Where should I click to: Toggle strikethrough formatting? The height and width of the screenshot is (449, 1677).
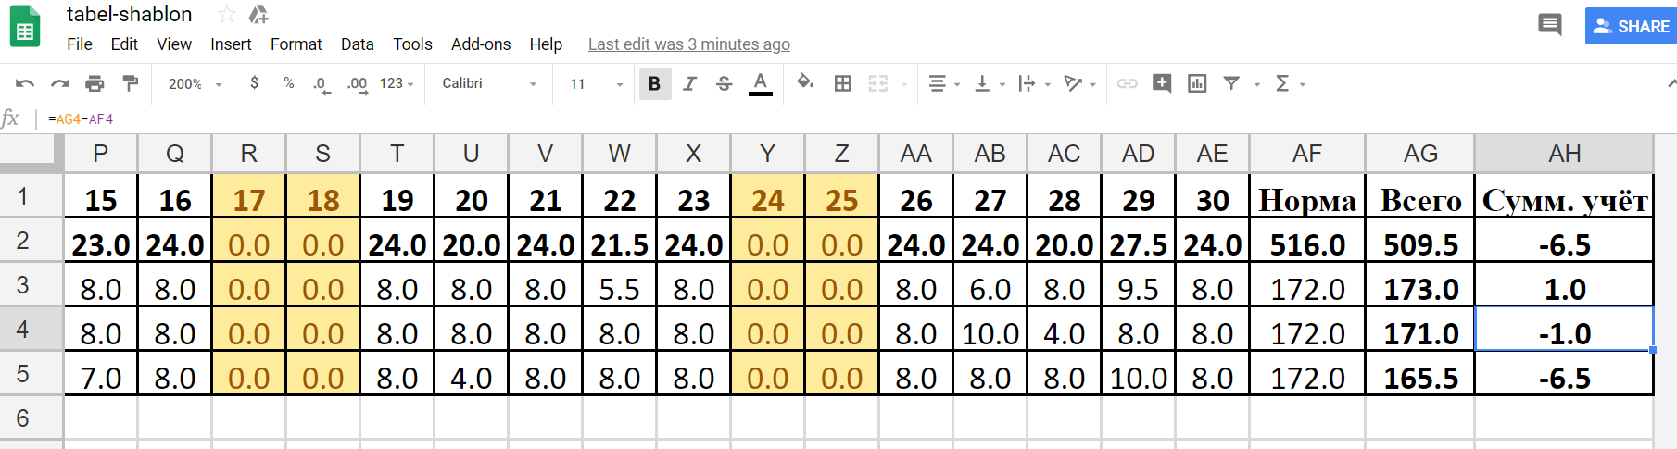(x=725, y=84)
